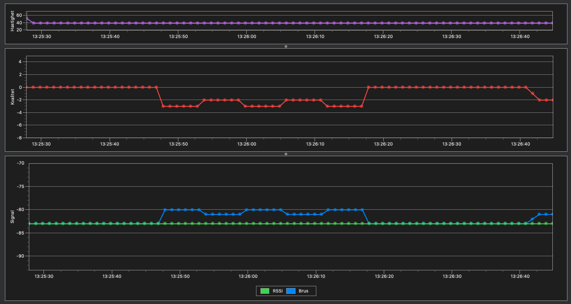571x304 pixels.
Task: Click the Kvalitet axis title
Action: 13,96
